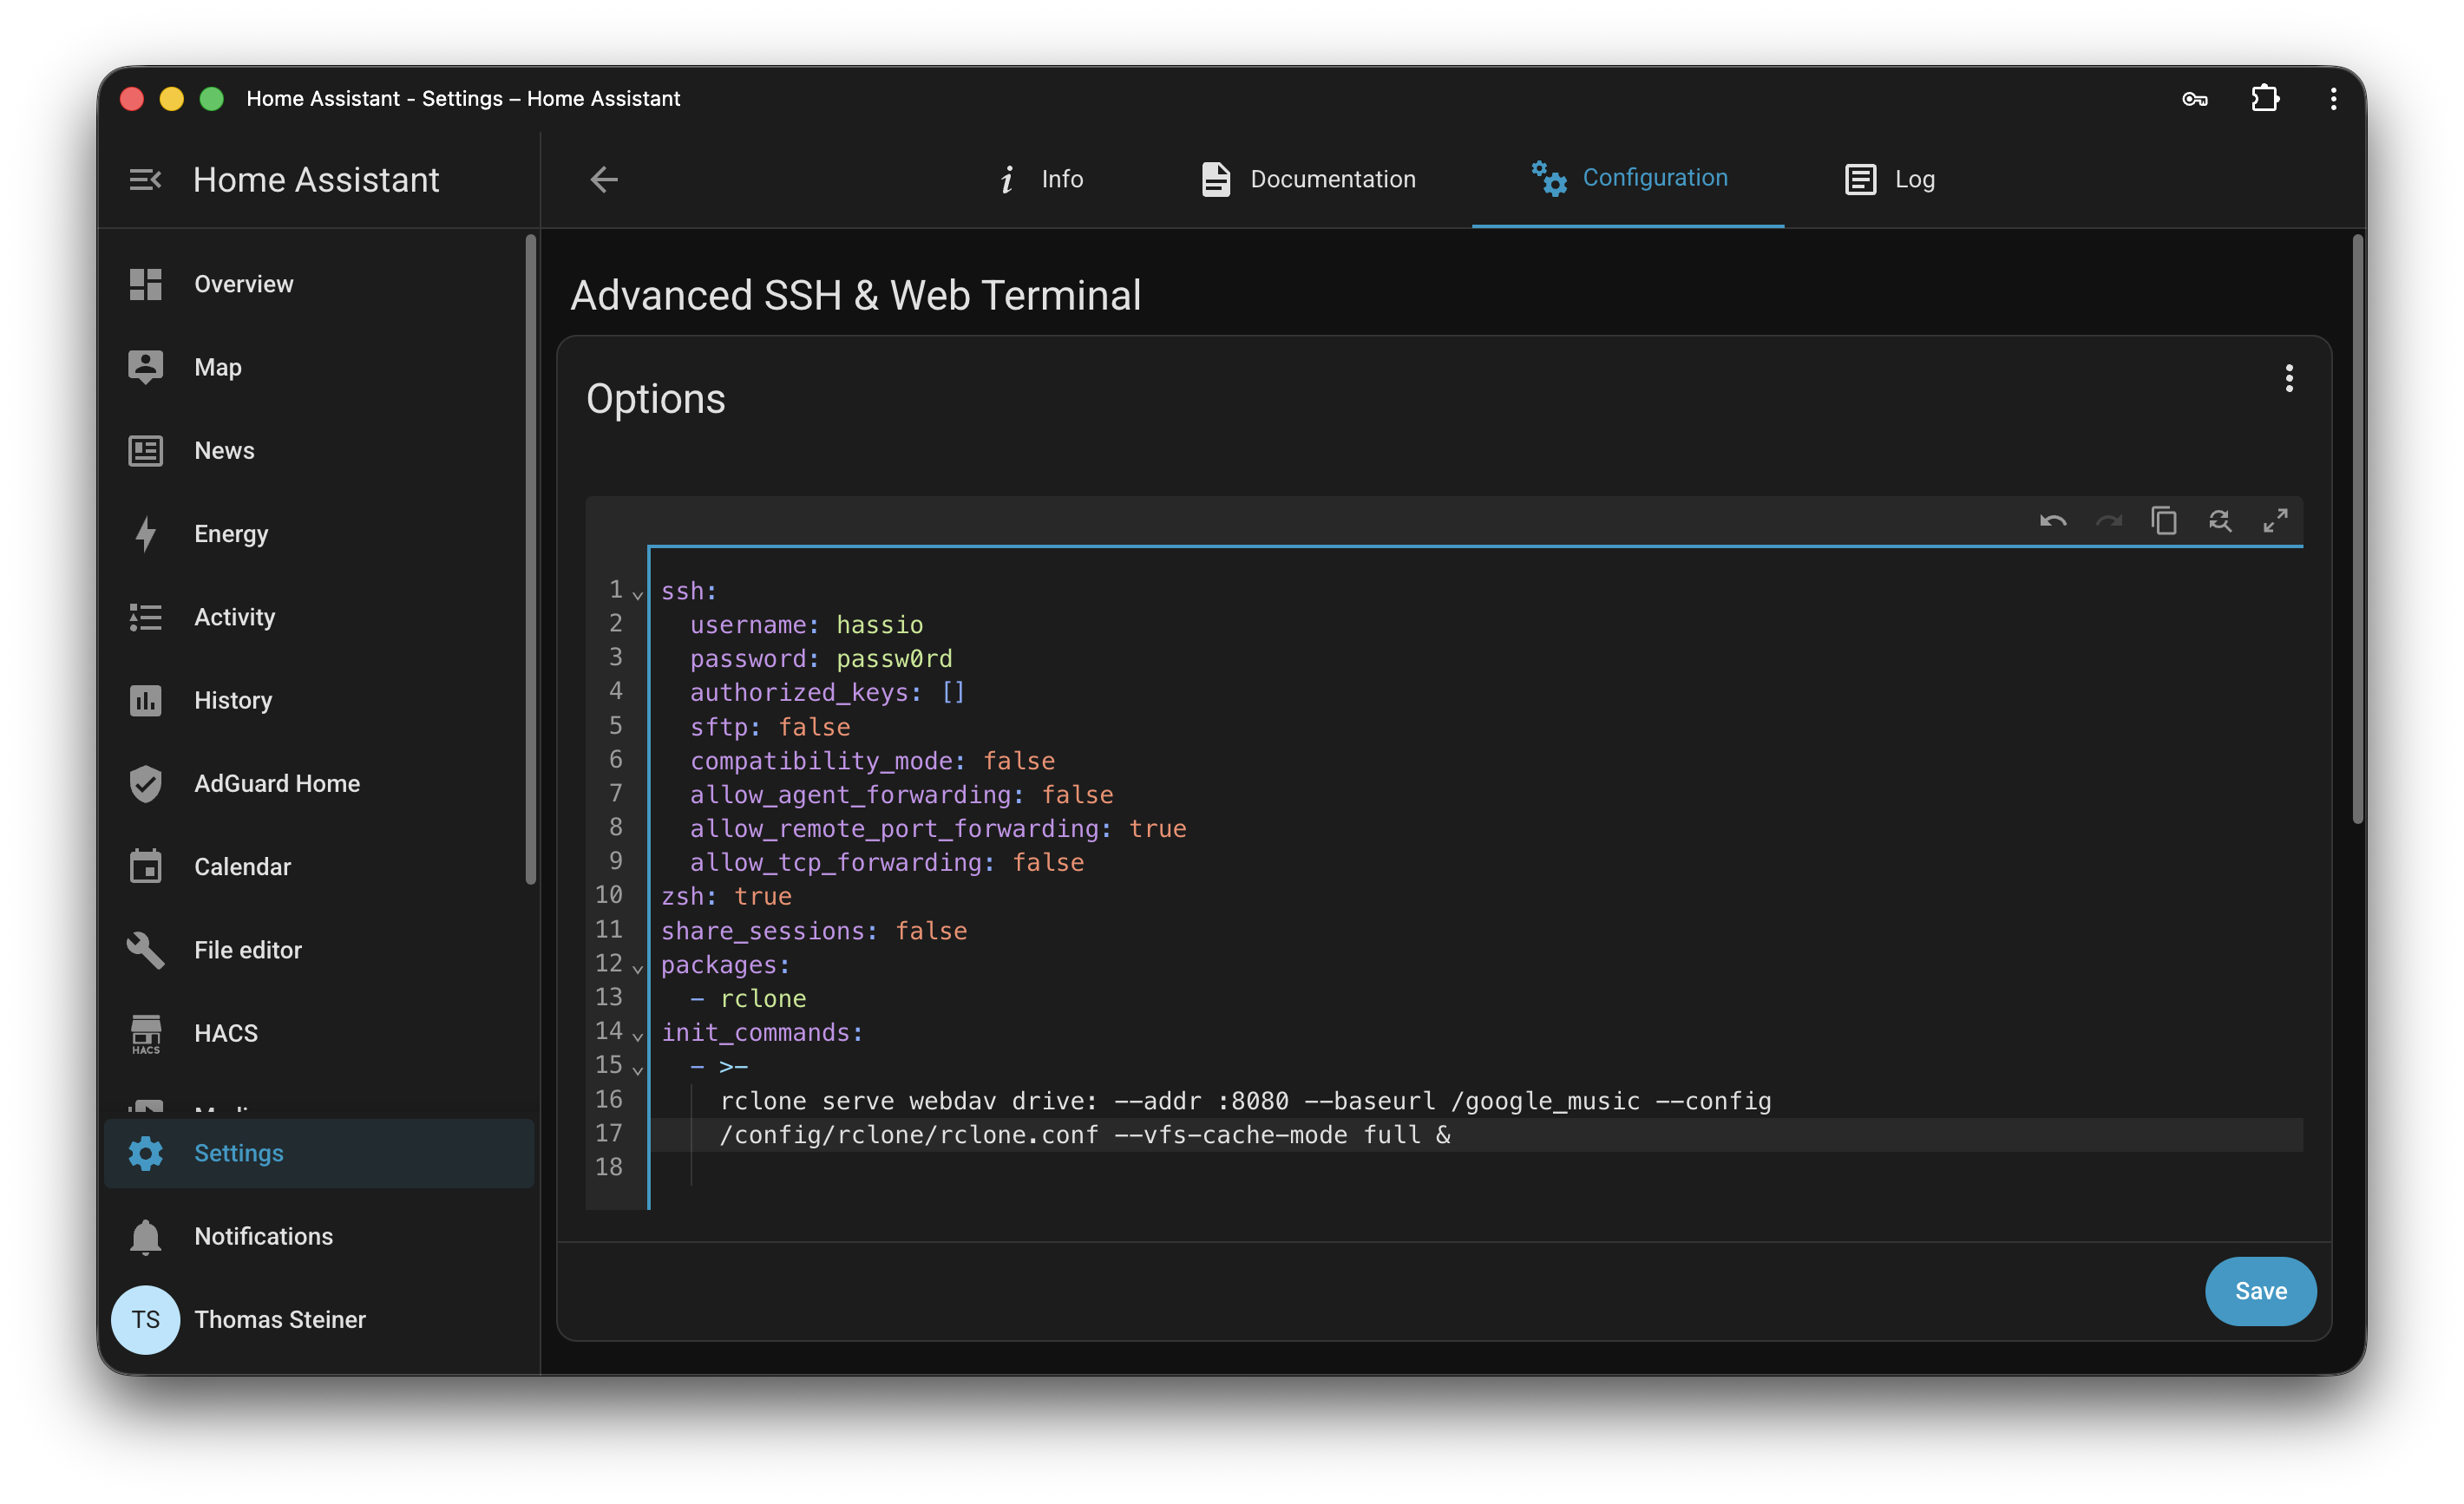Open the News panel icon
Image resolution: width=2464 pixels, height=1504 pixels.
(145, 451)
